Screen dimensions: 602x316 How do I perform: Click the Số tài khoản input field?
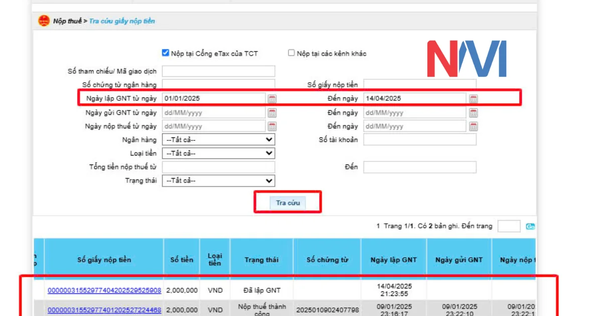pos(420,139)
